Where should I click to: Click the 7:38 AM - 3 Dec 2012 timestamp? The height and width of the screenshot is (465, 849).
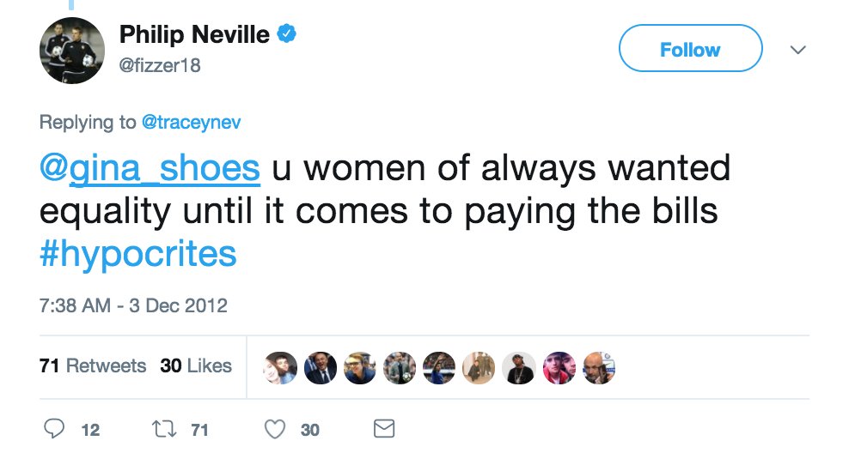(x=133, y=305)
